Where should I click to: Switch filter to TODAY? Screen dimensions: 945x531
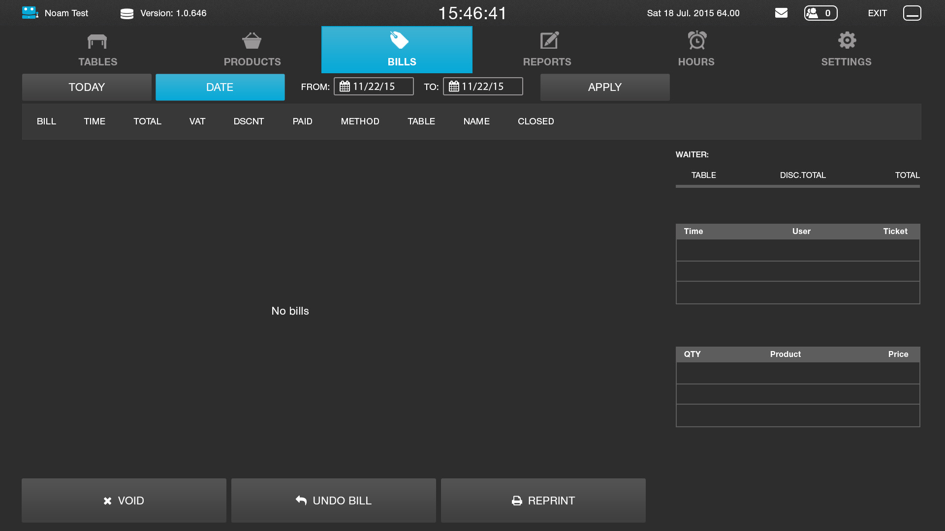[87, 88]
